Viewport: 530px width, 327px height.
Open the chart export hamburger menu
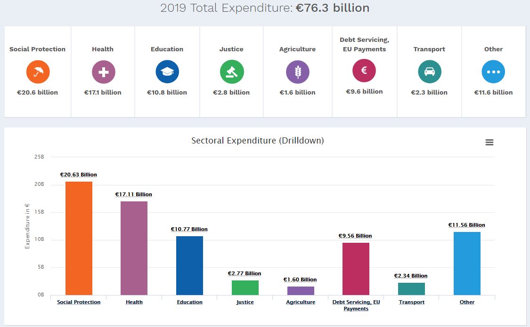[x=489, y=142]
